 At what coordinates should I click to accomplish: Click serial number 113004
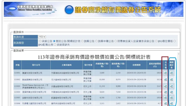(17, 92)
